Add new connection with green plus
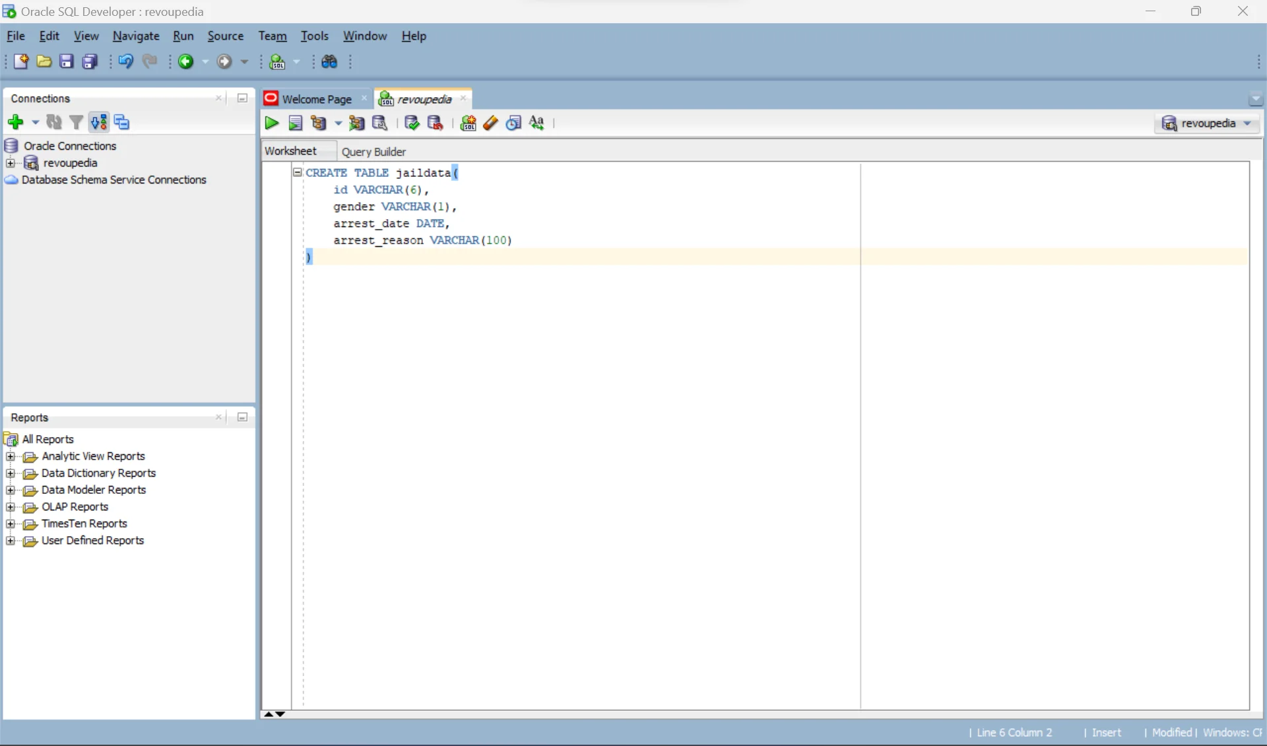Image resolution: width=1267 pixels, height=746 pixels. [15, 122]
